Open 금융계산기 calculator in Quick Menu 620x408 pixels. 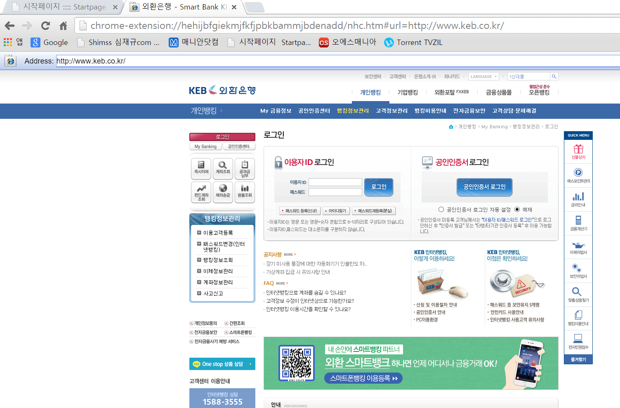point(578,223)
